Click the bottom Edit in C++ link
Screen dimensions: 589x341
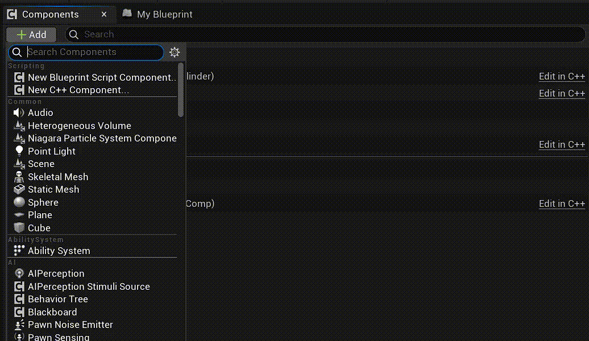[562, 203]
